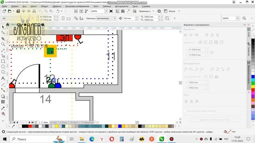Toggle 'use object outlines' checkbox in docker
This screenshot has width=255, height=143.
(185, 111)
